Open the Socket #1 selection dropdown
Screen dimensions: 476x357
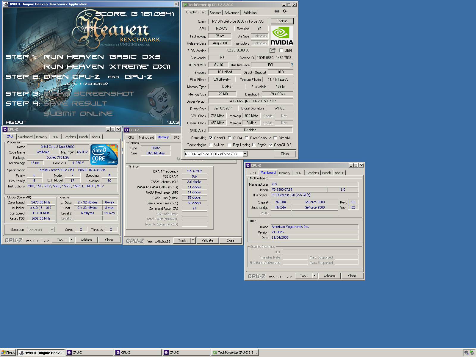[x=52, y=230]
